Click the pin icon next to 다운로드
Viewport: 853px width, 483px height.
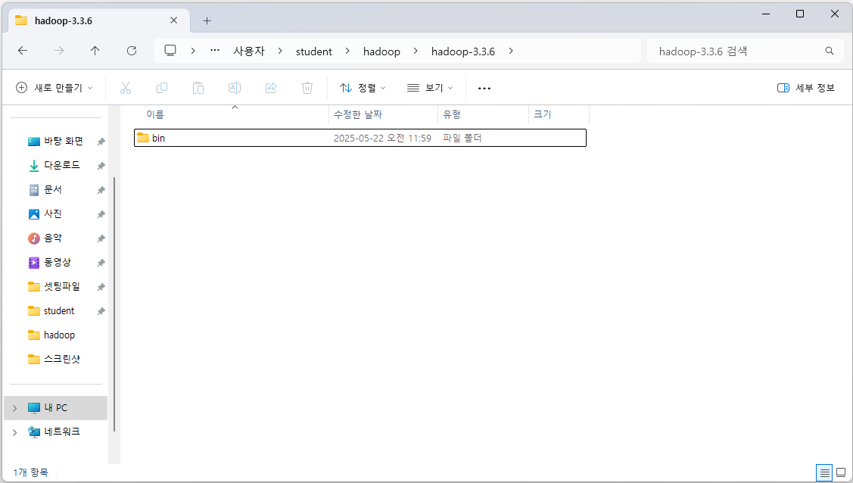pos(101,165)
